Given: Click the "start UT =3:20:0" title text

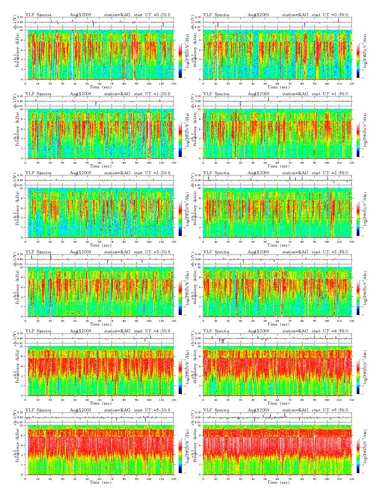Looking at the screenshot, I should [153, 252].
